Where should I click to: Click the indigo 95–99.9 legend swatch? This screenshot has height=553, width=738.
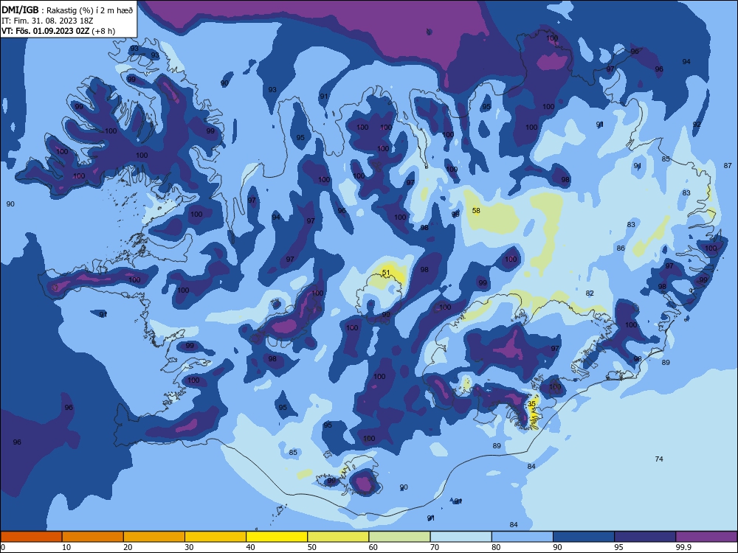(645, 537)
